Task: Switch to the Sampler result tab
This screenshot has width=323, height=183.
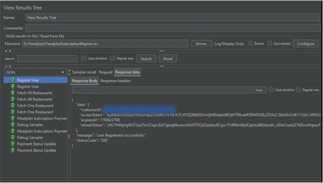Action: coord(84,72)
